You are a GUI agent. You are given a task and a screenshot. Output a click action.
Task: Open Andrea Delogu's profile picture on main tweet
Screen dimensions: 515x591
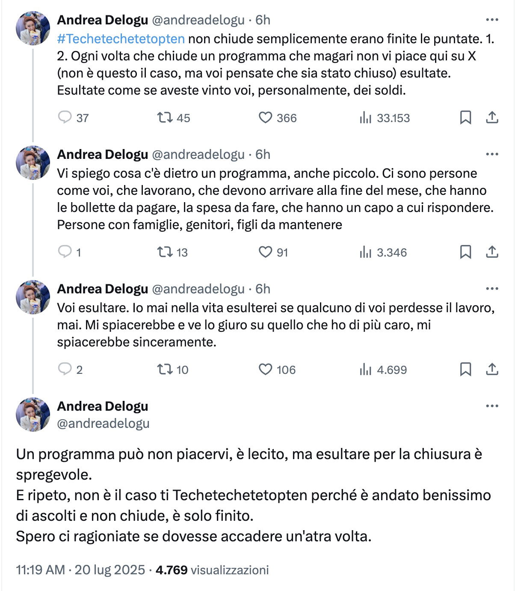(33, 414)
